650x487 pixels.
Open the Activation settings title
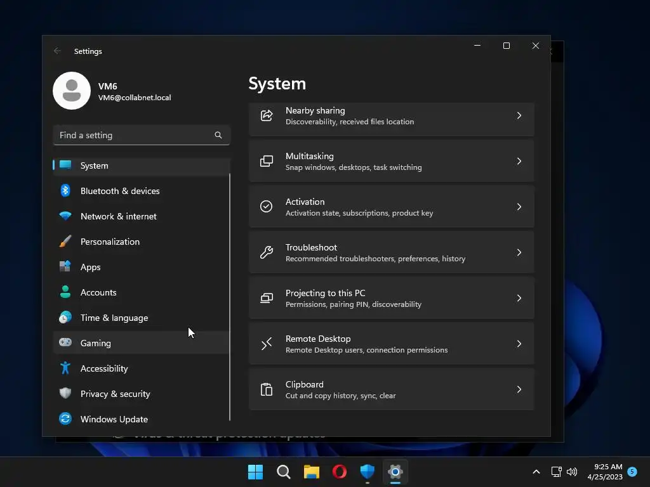[305, 202]
